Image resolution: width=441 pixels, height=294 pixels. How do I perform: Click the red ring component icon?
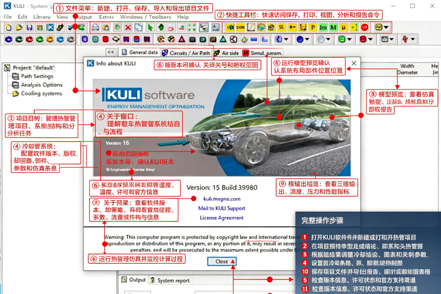click(x=29, y=39)
